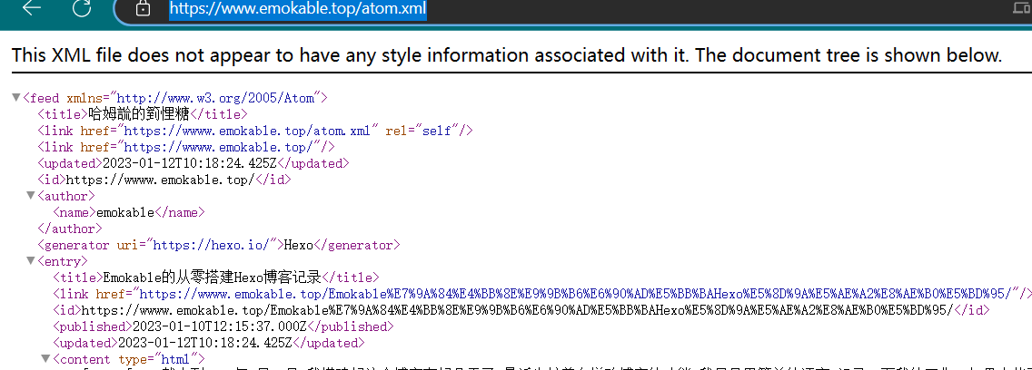
Task: Collapse the root feed element
Action: pos(16,97)
